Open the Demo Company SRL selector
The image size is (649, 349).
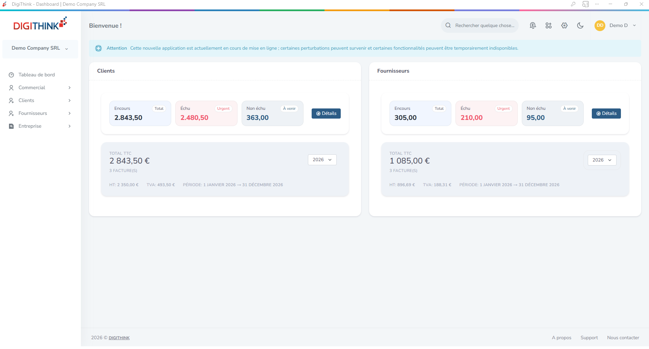click(x=40, y=48)
